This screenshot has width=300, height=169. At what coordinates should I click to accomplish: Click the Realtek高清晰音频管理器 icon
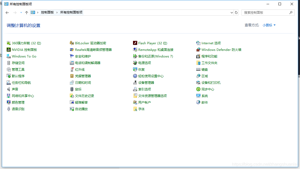click(x=72, y=50)
